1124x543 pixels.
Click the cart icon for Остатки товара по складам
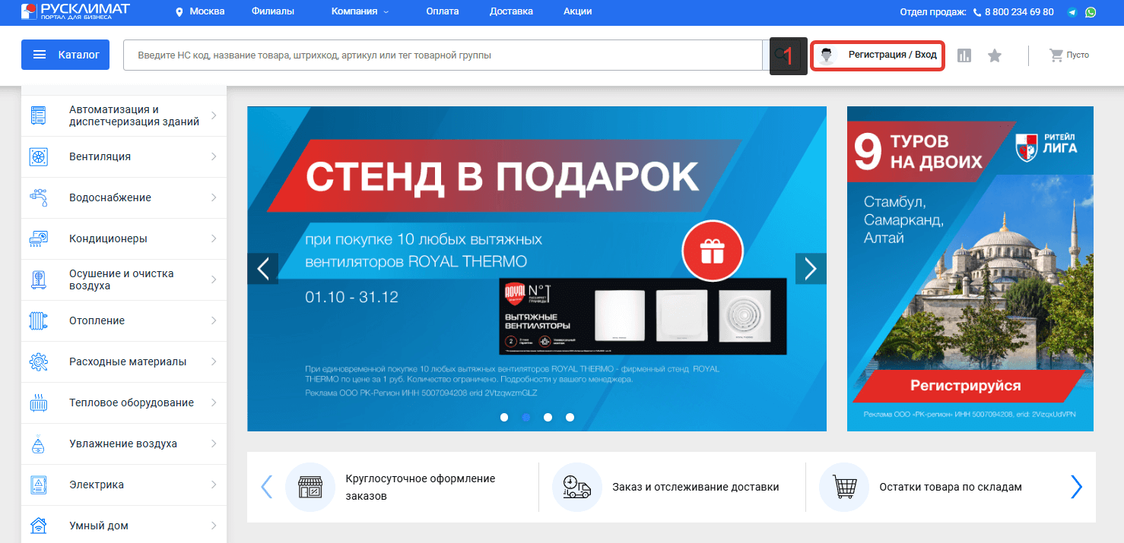pyautogui.click(x=843, y=487)
